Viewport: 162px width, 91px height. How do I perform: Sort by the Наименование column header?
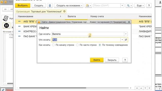coord(40,16)
